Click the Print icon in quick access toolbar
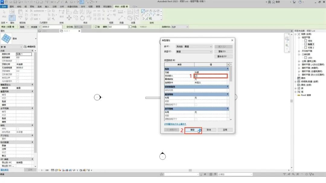The width and height of the screenshot is (326, 183). point(37,2)
